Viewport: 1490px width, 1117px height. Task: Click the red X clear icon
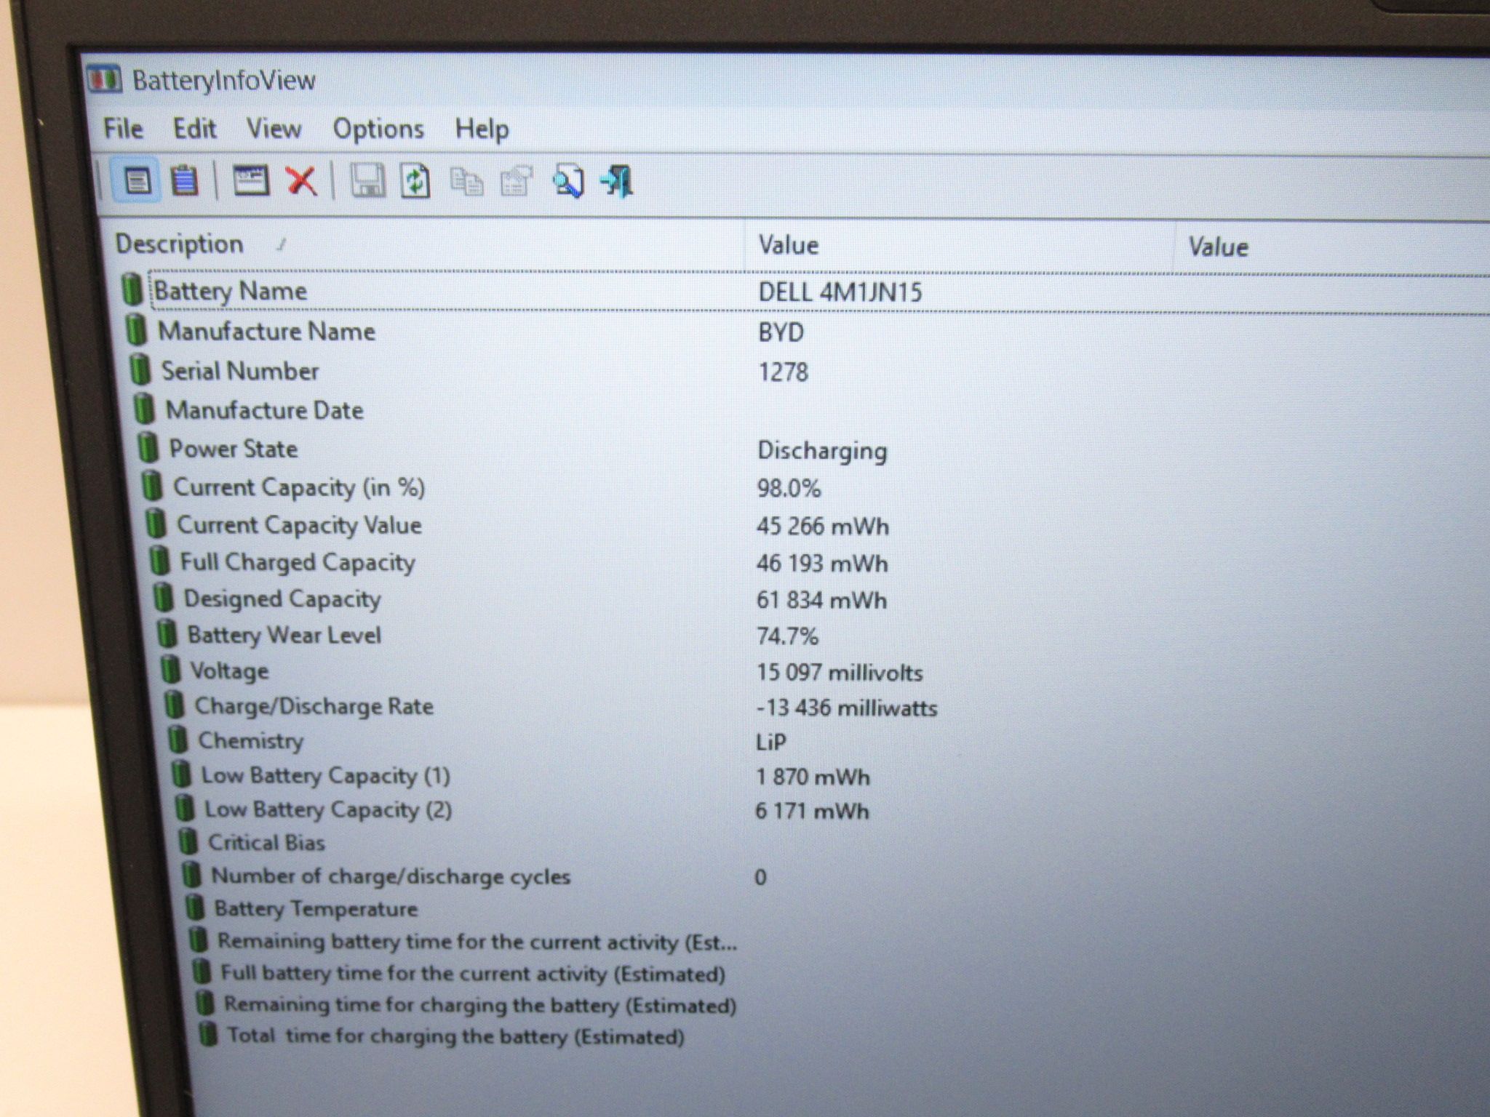pyautogui.click(x=302, y=180)
